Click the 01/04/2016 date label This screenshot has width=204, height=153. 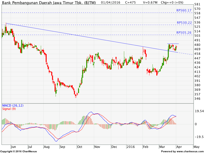click(x=110, y=2)
